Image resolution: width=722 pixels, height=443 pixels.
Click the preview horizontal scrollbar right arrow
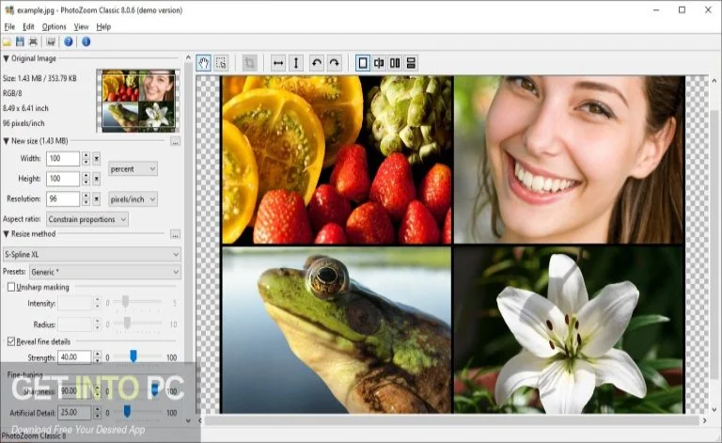[x=704, y=420]
